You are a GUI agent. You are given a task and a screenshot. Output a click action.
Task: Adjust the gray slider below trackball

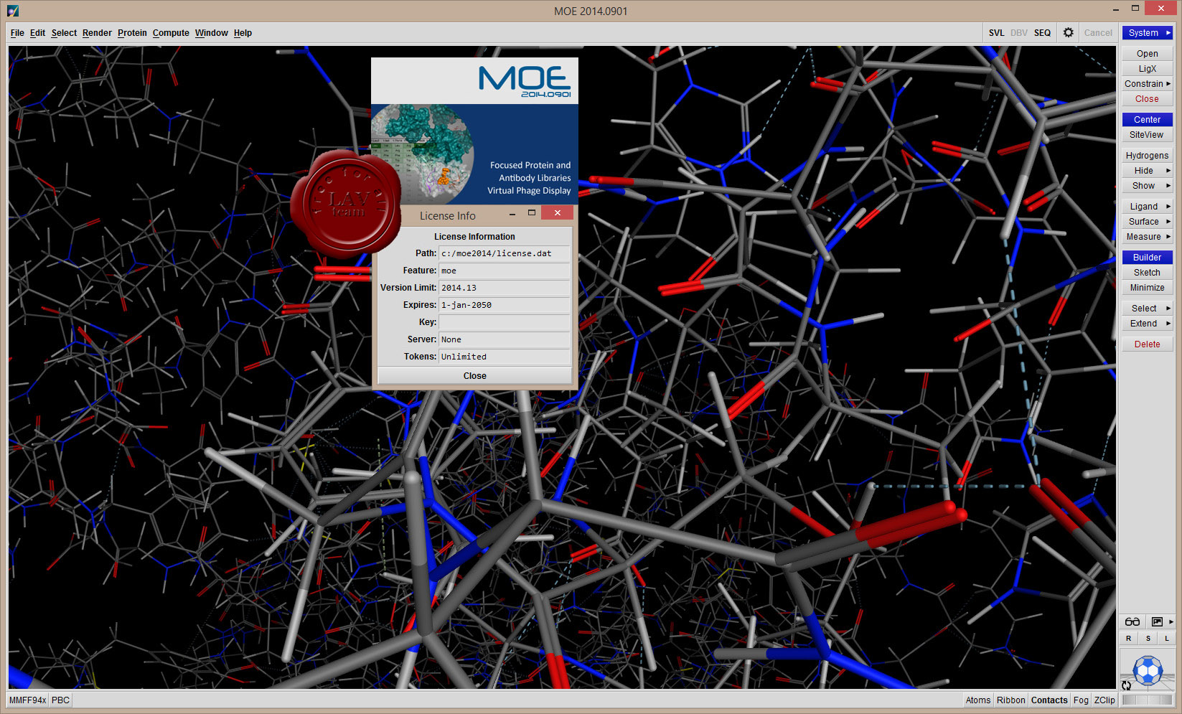point(1147,700)
